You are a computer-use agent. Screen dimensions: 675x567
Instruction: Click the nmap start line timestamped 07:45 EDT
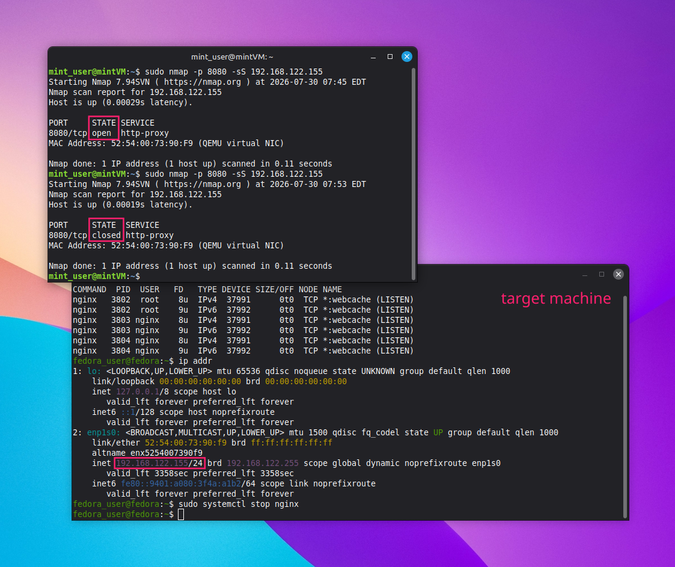[207, 82]
